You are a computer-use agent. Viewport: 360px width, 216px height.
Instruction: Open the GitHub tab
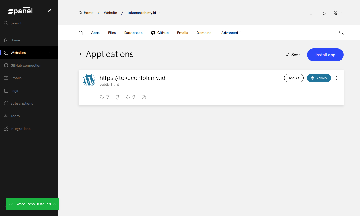click(160, 33)
